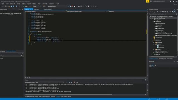Pin the Document Outline panel

coord(21,9)
